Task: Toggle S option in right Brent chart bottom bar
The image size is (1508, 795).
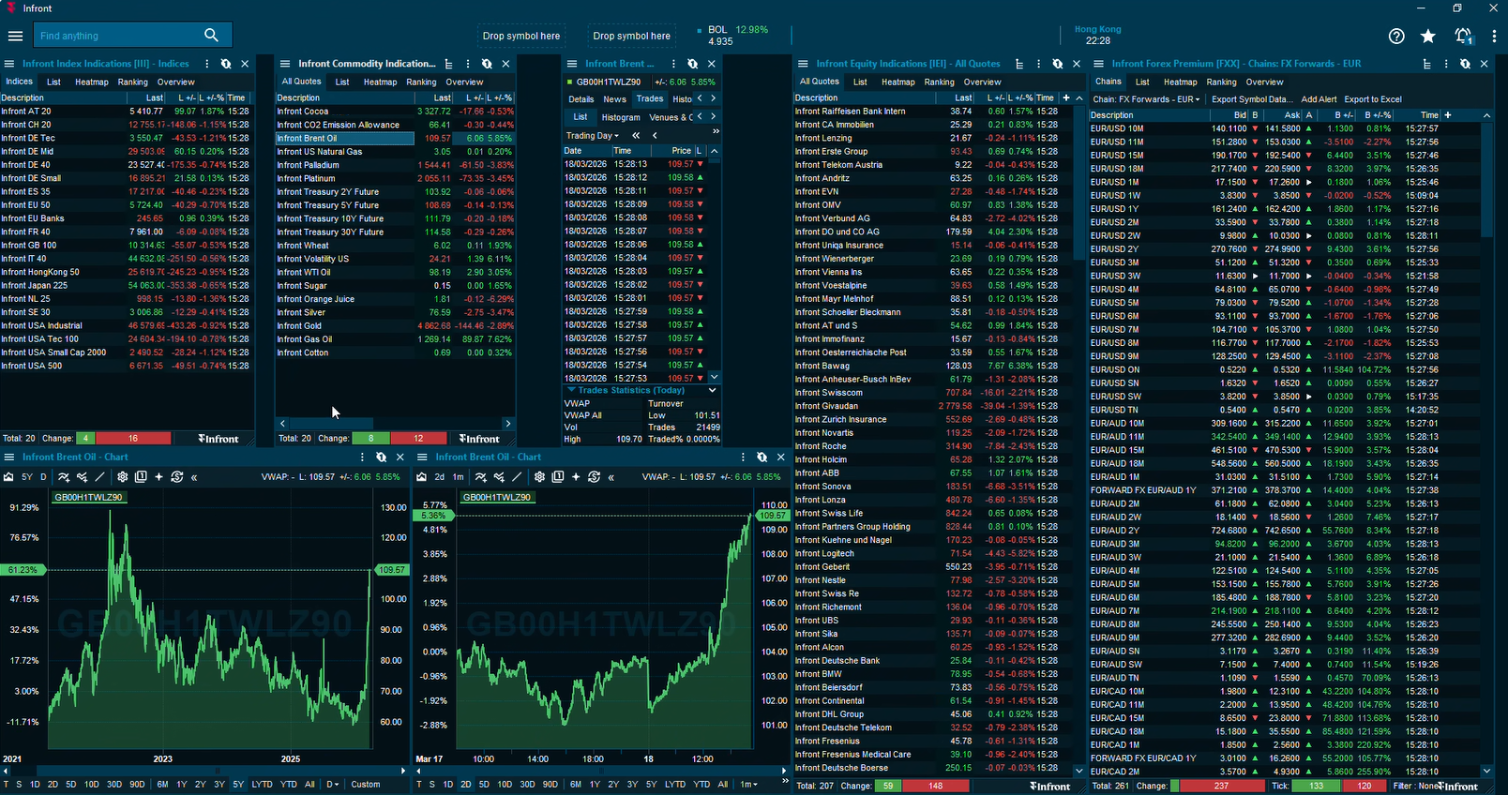Action: click(x=432, y=785)
